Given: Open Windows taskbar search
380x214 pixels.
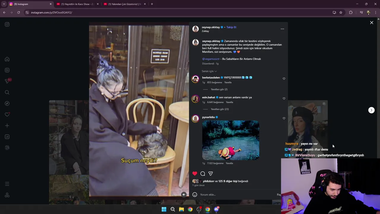Looking at the screenshot, I should click(x=172, y=209).
